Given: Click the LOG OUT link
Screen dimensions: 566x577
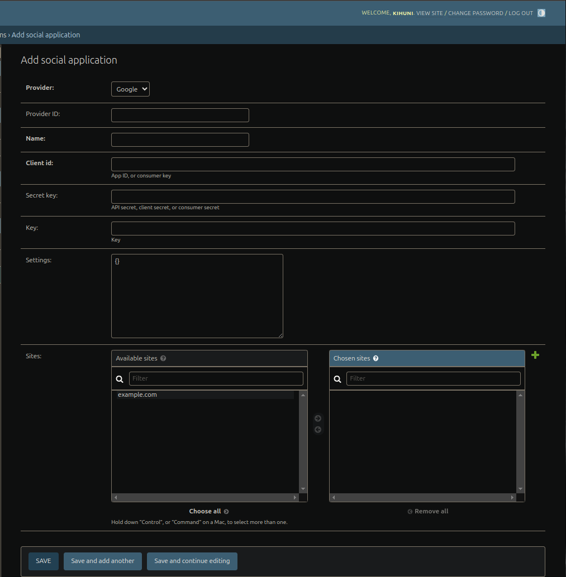Looking at the screenshot, I should point(521,13).
